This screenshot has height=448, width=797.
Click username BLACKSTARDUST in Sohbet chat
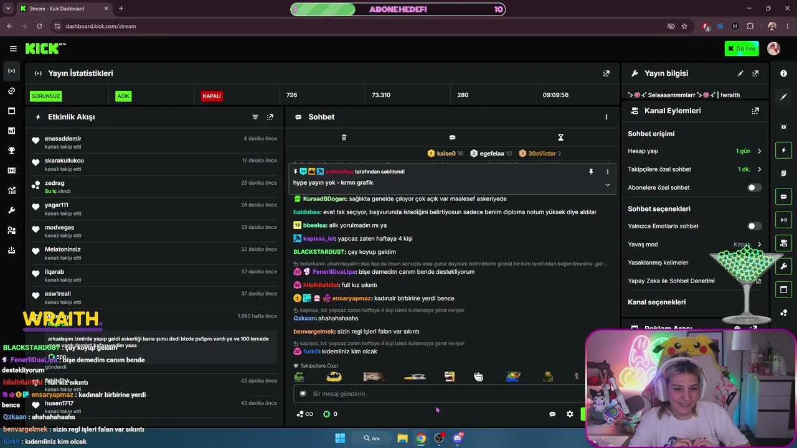(319, 252)
